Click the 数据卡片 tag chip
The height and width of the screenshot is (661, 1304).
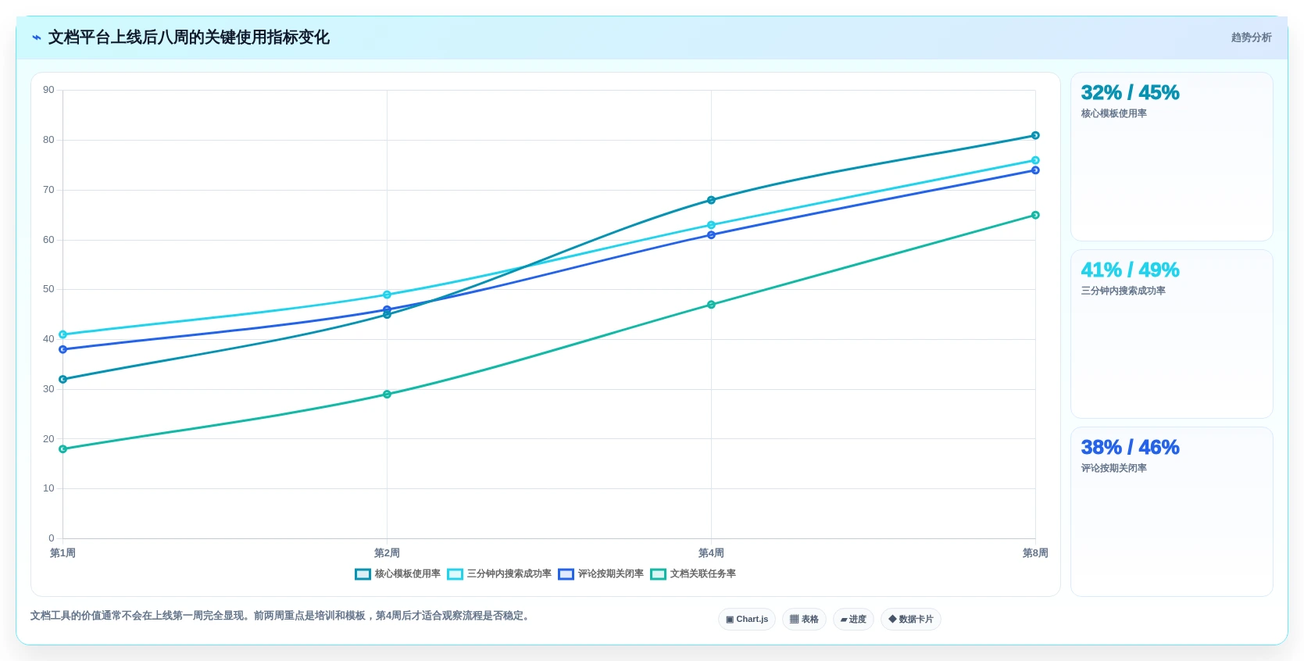[911, 620]
